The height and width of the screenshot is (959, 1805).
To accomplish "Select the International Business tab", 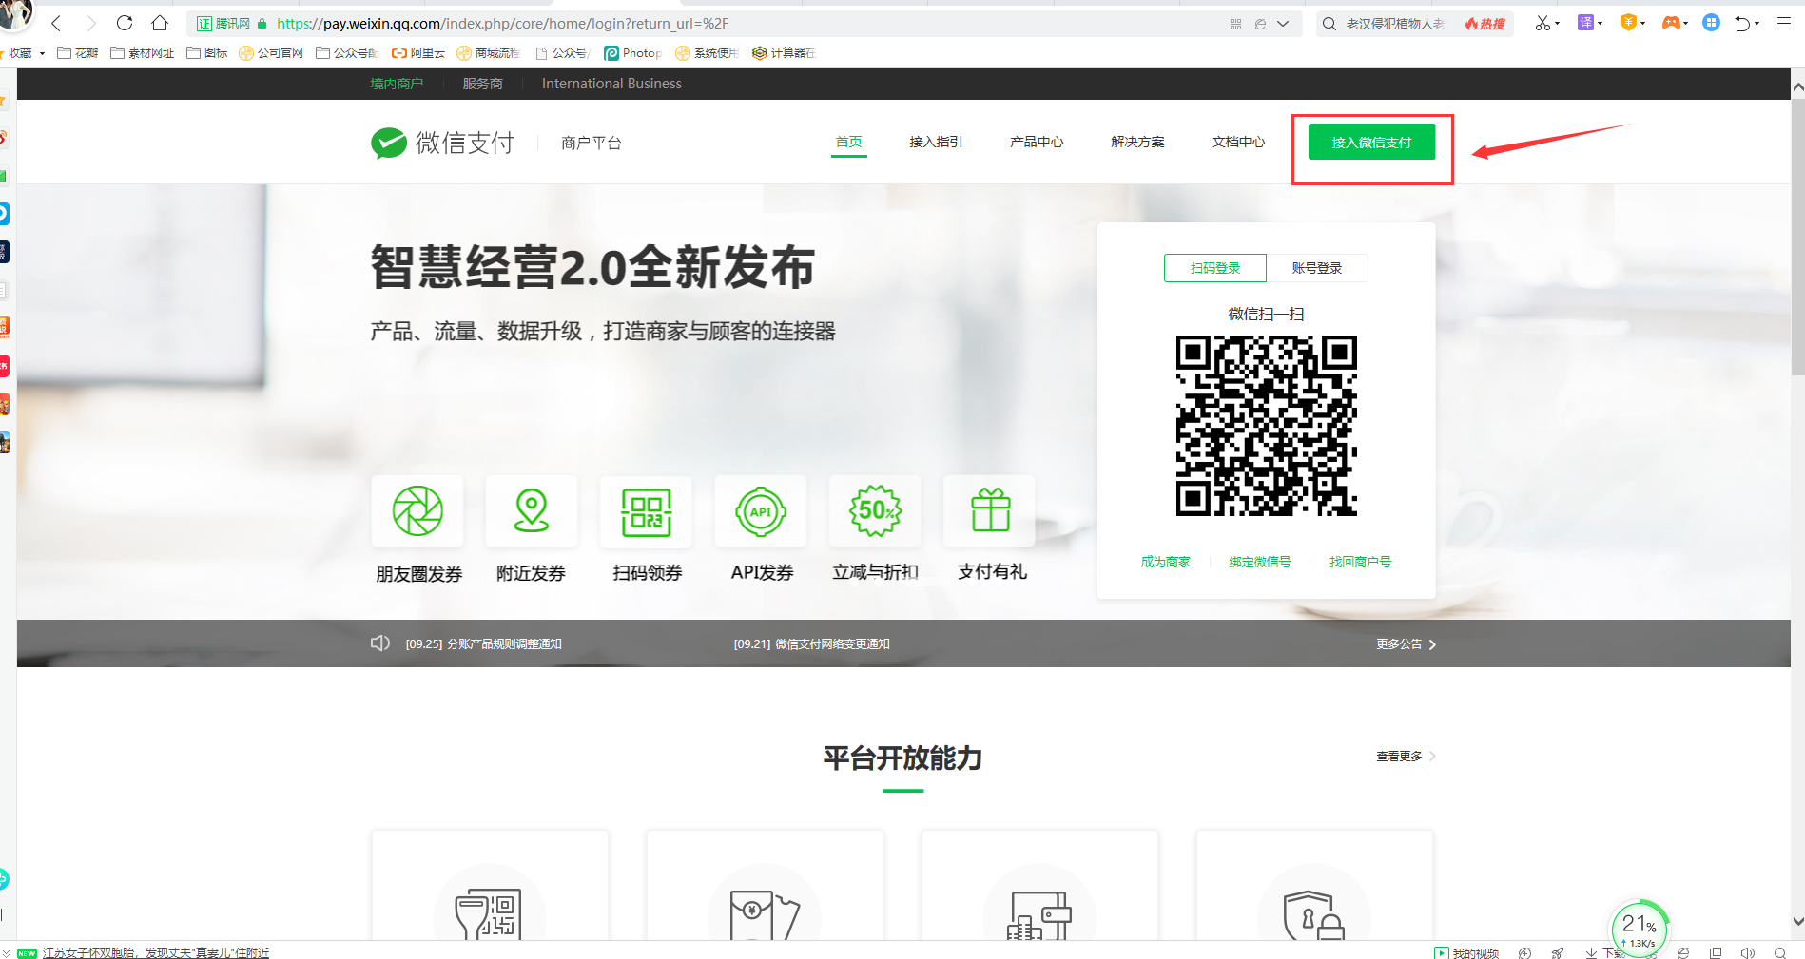I will [x=611, y=84].
